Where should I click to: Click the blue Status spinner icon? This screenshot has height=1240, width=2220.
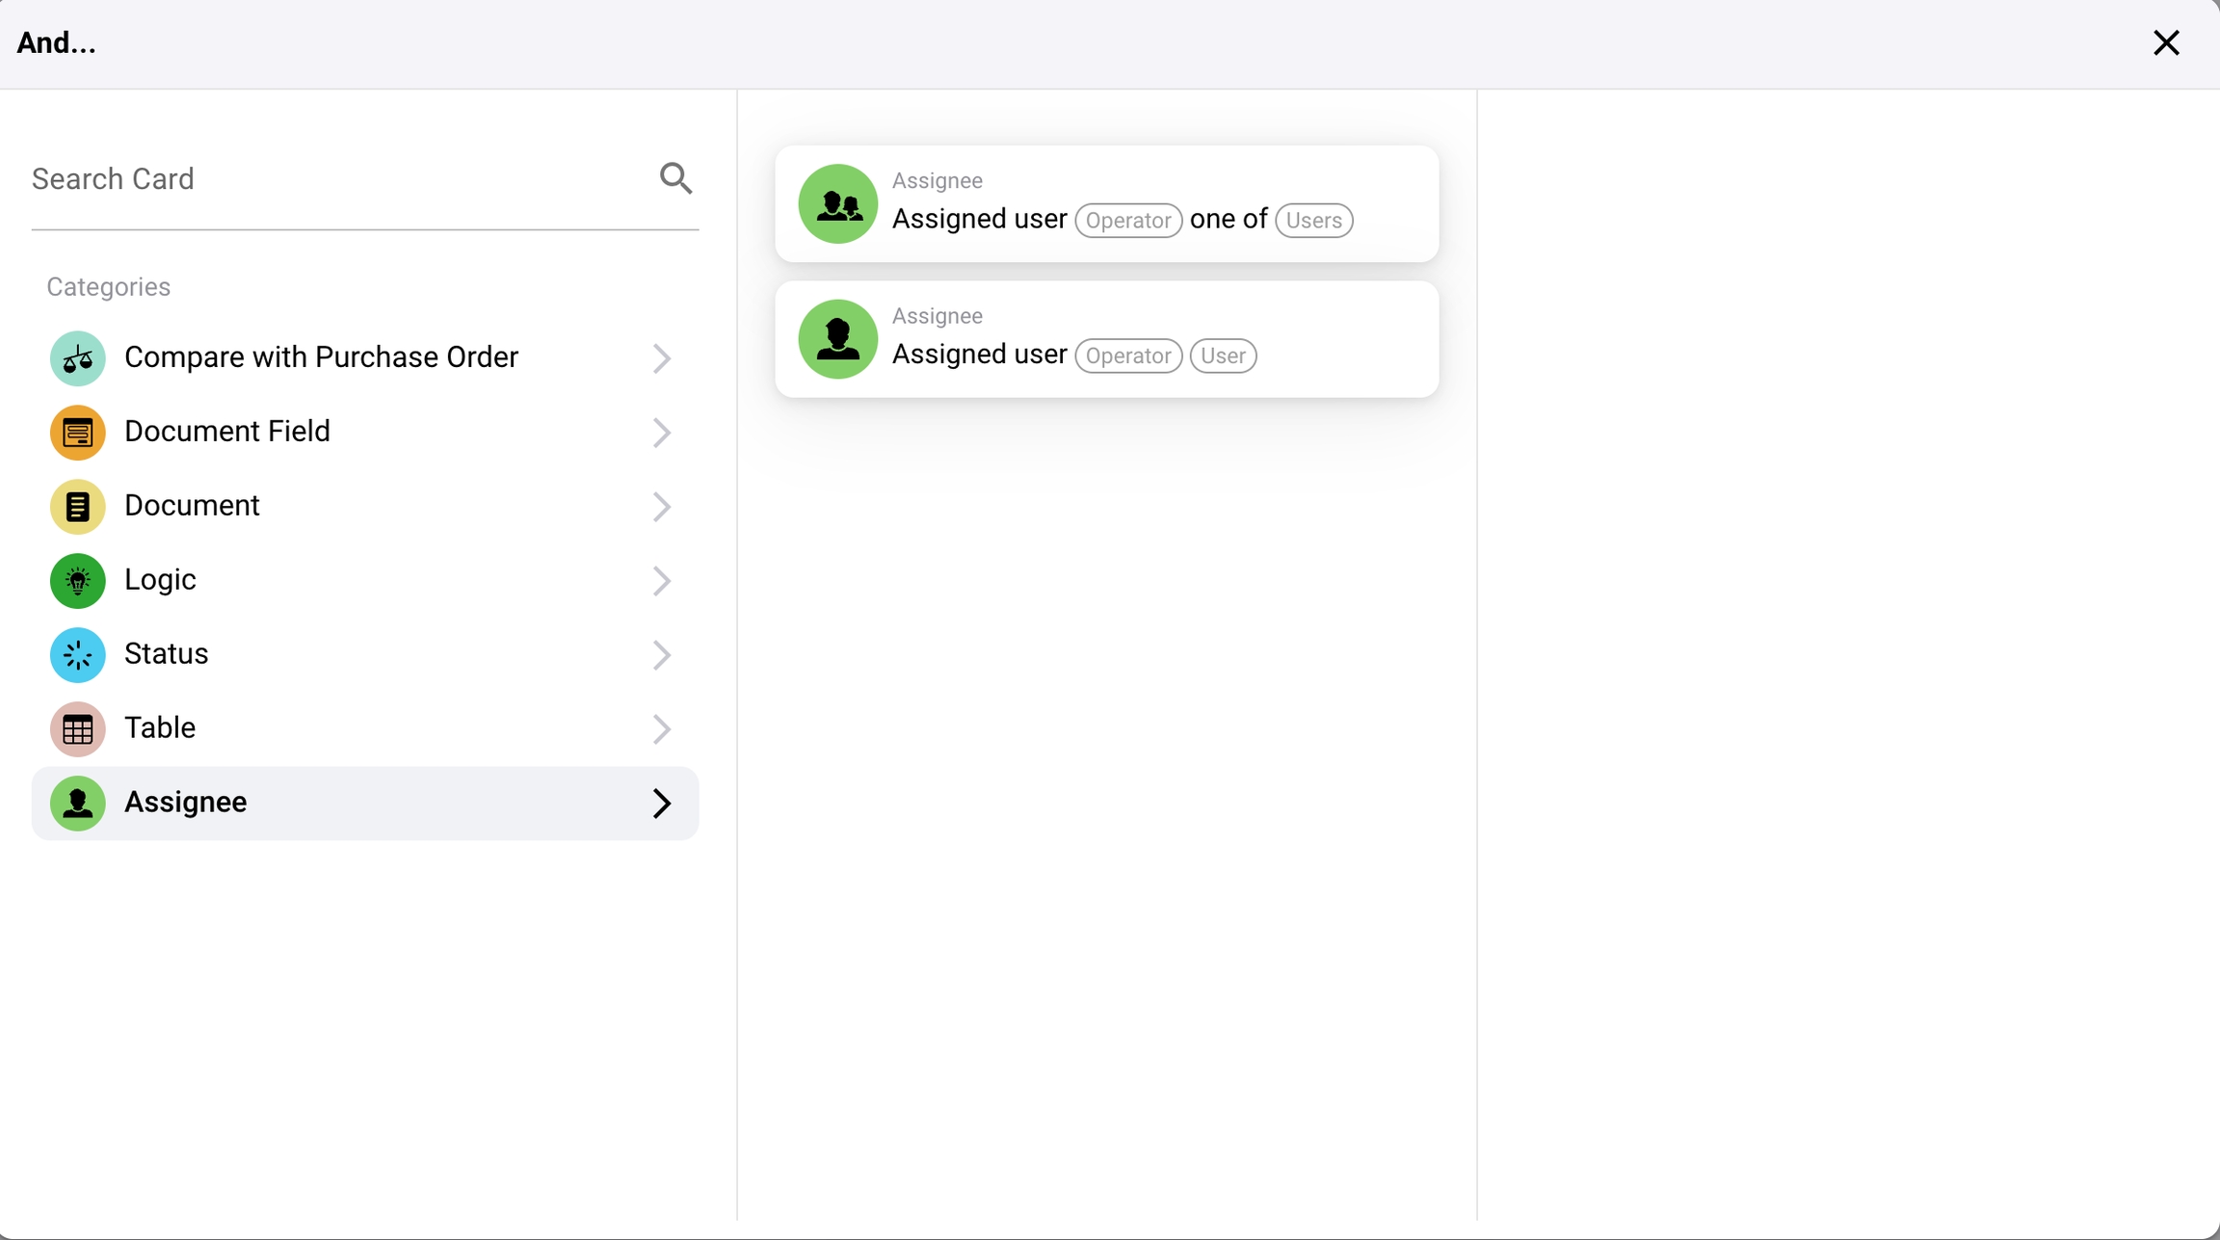tap(77, 655)
